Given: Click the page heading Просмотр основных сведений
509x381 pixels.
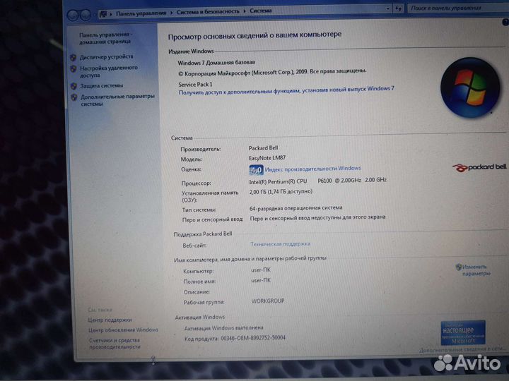Looking at the screenshot, I should (255, 35).
